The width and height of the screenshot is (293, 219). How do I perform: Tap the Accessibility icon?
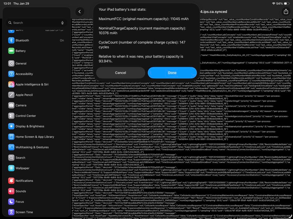(x=11, y=74)
